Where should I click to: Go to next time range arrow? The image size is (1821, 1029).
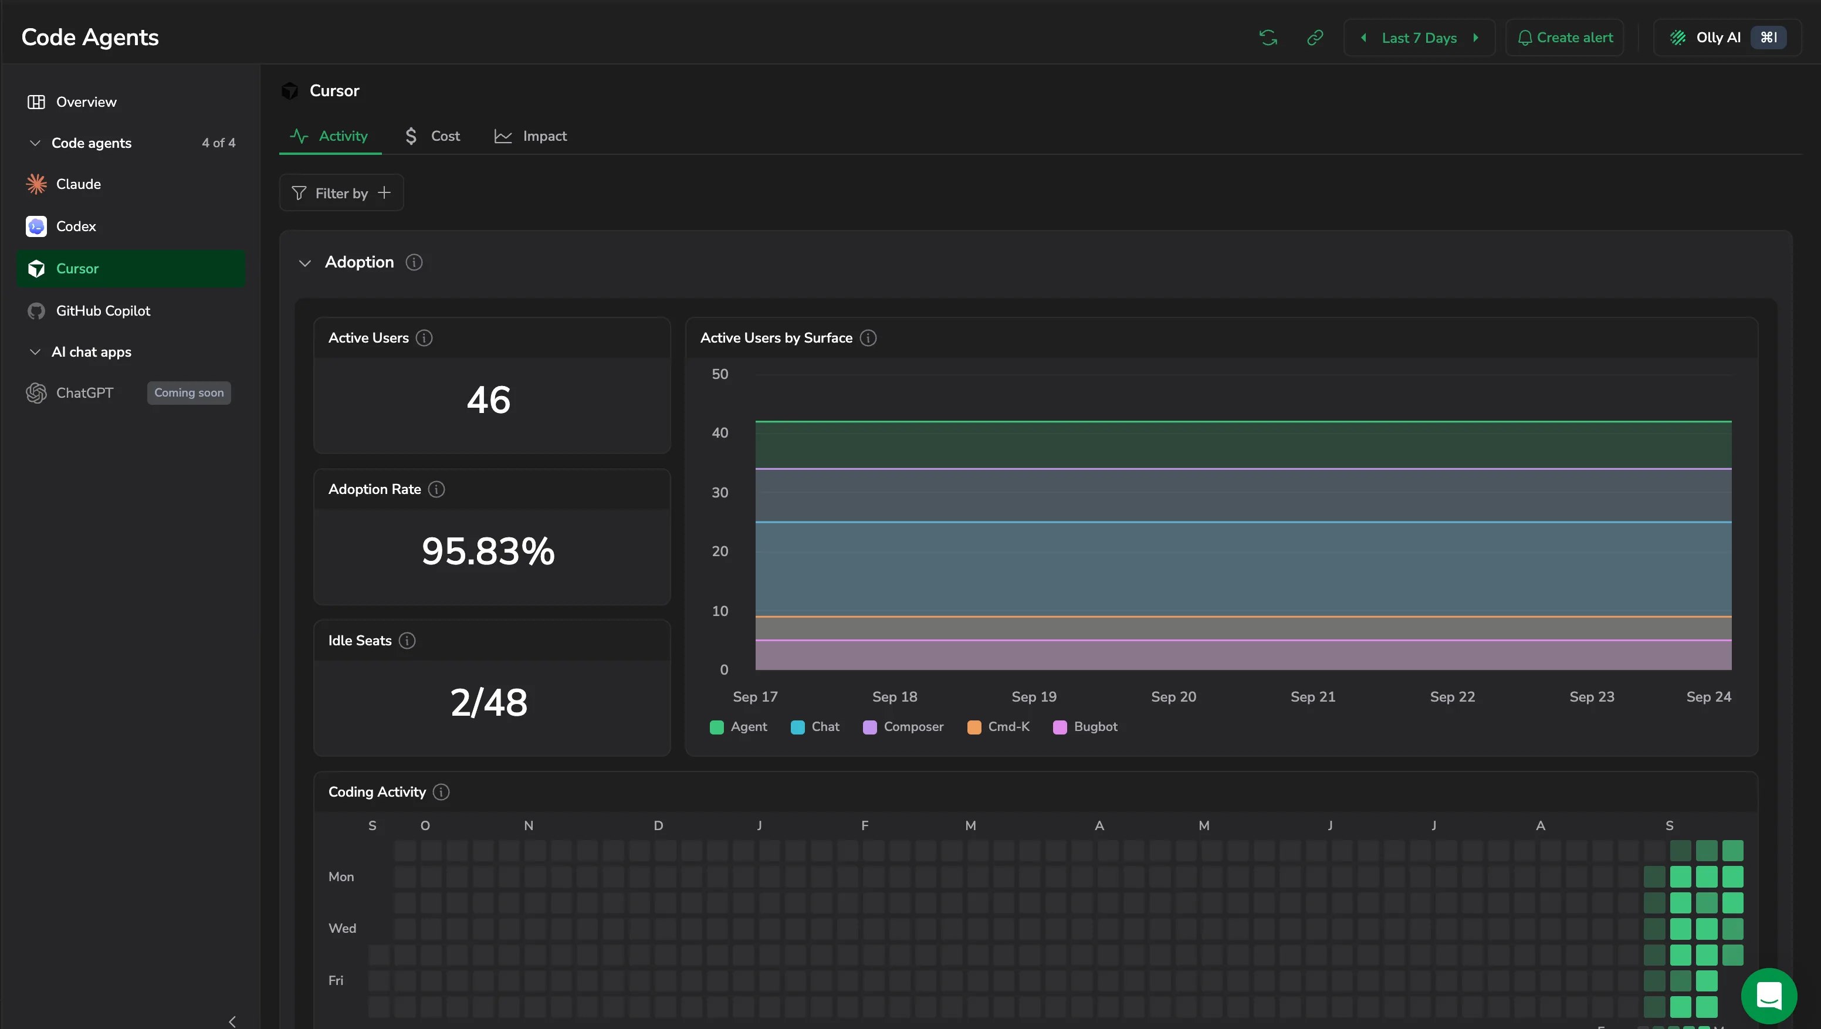(x=1476, y=38)
